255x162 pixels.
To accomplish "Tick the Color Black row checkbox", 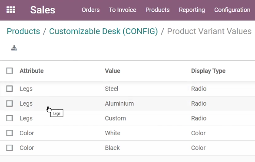I will [x=10, y=148].
